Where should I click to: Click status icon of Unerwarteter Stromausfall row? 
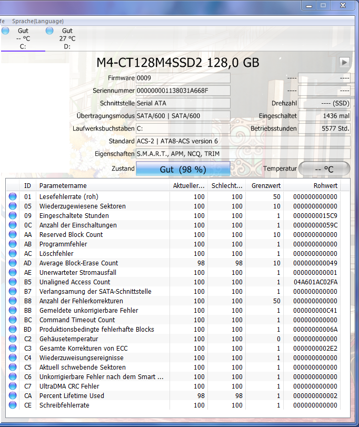13,272
